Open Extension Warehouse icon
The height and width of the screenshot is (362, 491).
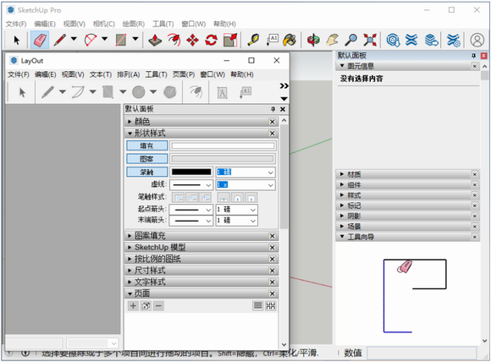(411, 40)
